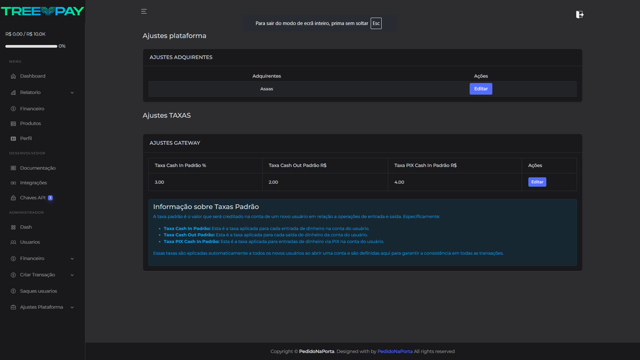Click the logout icon at top right
Viewport: 640px width, 360px height.
coord(579,14)
